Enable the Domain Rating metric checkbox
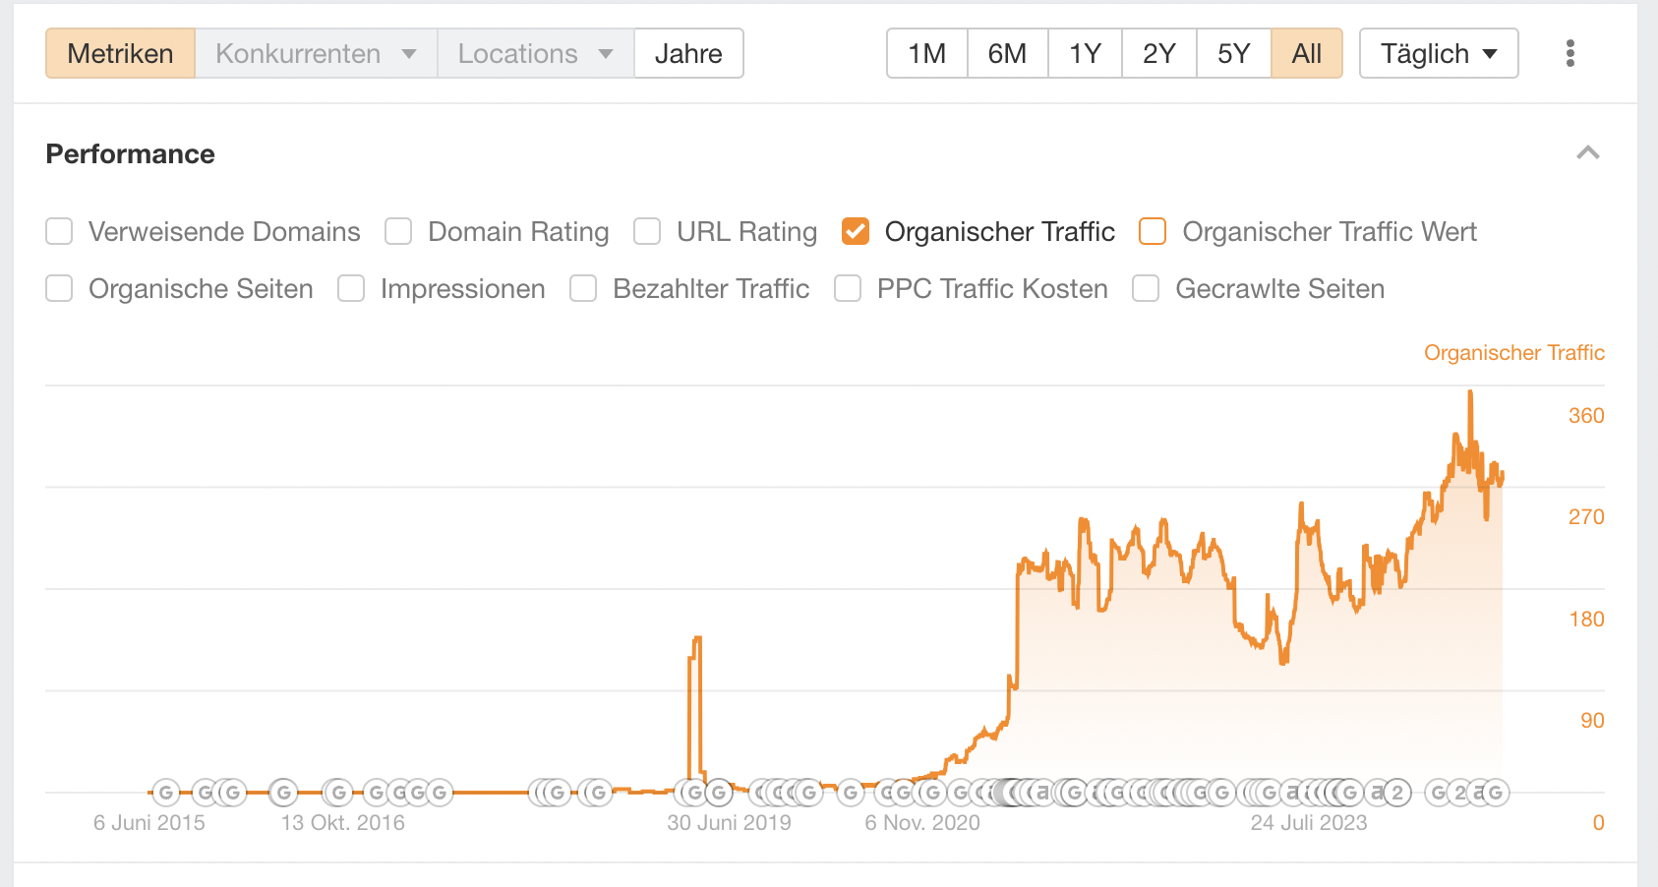1658x887 pixels. pos(398,232)
